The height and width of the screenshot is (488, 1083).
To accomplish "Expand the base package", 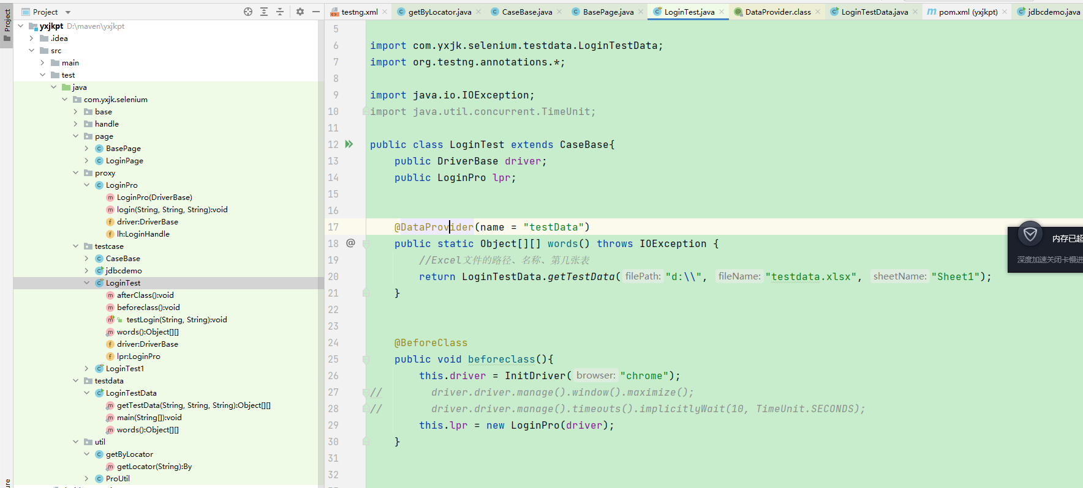I will point(76,111).
